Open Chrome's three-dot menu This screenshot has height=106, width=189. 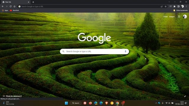point(186,6)
